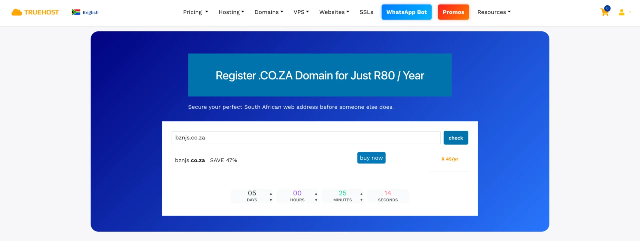Viewport: 640px width, 241px height.
Task: Click the R 45/yr price
Action: coord(450,159)
